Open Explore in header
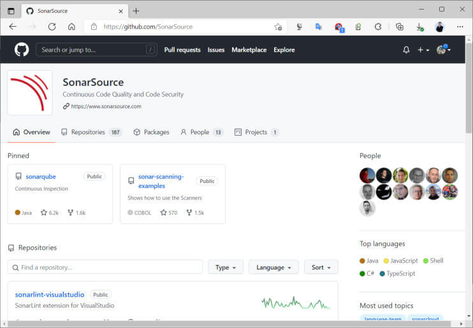473x328 pixels. pyautogui.click(x=284, y=50)
